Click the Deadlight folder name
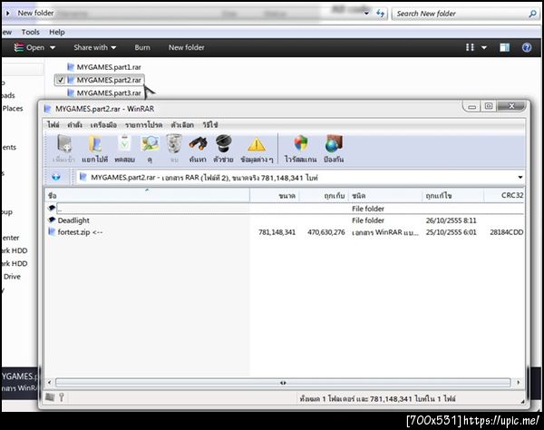Screen dimensions: 544x430 click(73, 220)
